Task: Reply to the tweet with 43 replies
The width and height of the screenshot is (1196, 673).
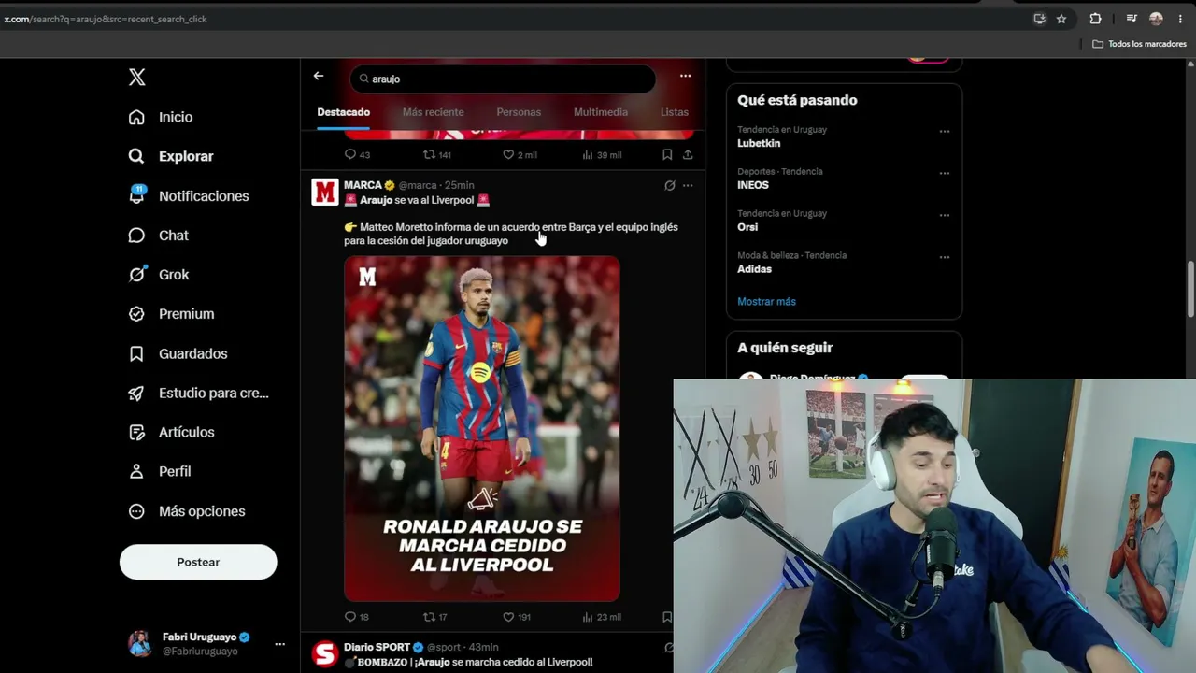Action: pos(357,154)
